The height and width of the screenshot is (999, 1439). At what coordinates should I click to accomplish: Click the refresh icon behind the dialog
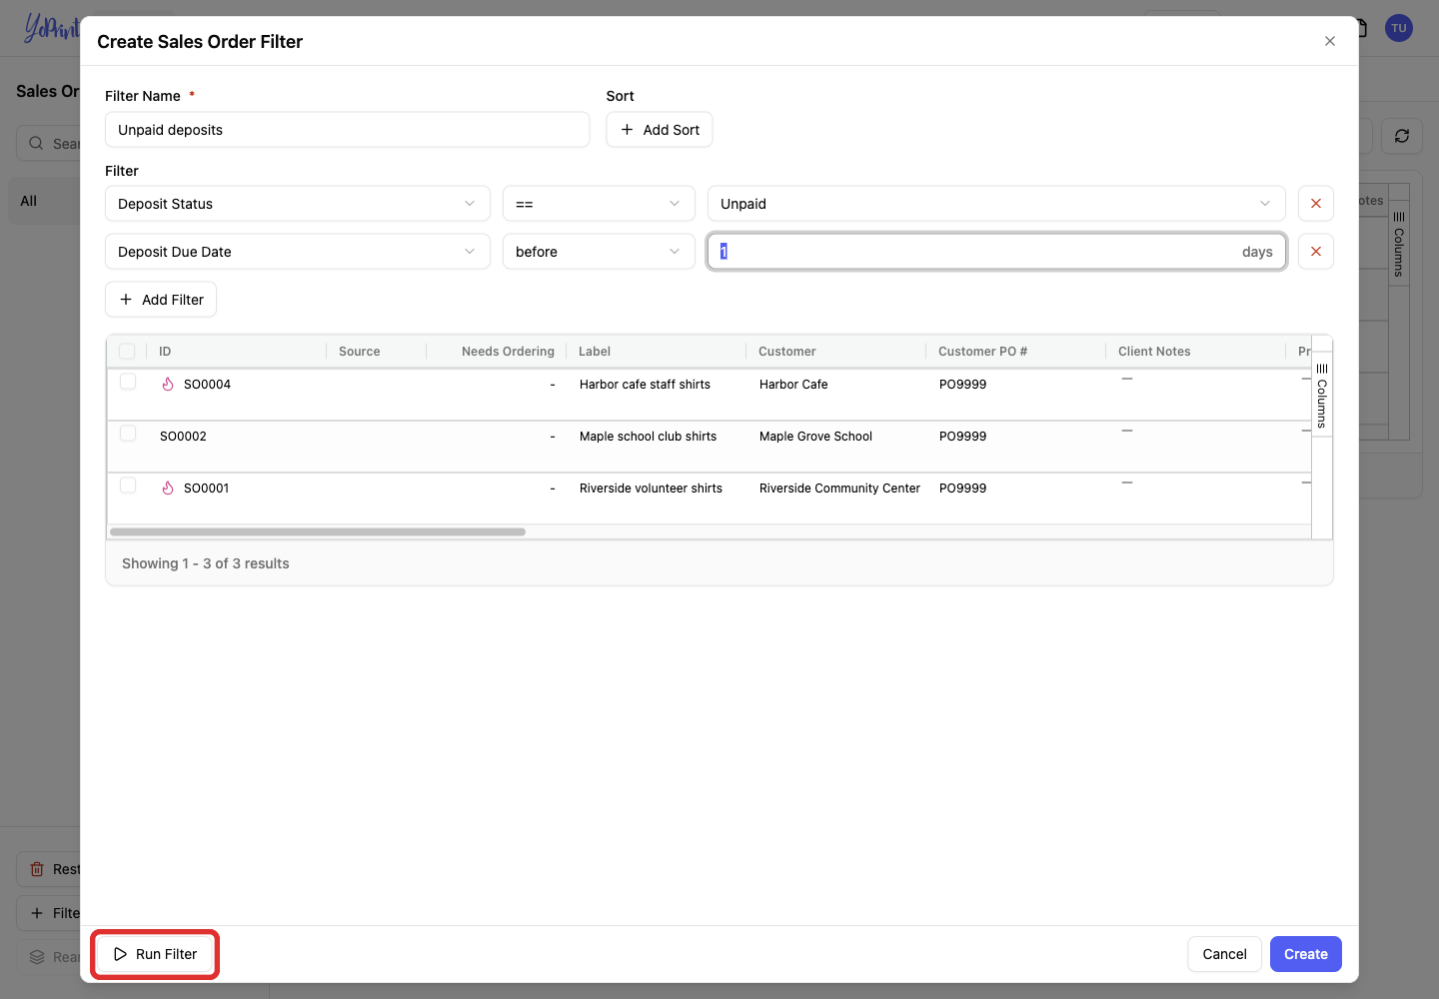point(1402,136)
